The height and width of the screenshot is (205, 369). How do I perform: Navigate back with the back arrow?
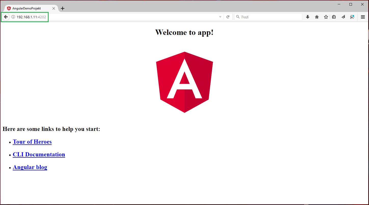pos(6,17)
